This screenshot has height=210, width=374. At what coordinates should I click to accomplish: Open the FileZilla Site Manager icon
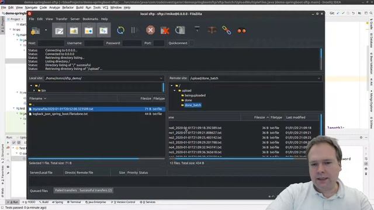point(35,30)
